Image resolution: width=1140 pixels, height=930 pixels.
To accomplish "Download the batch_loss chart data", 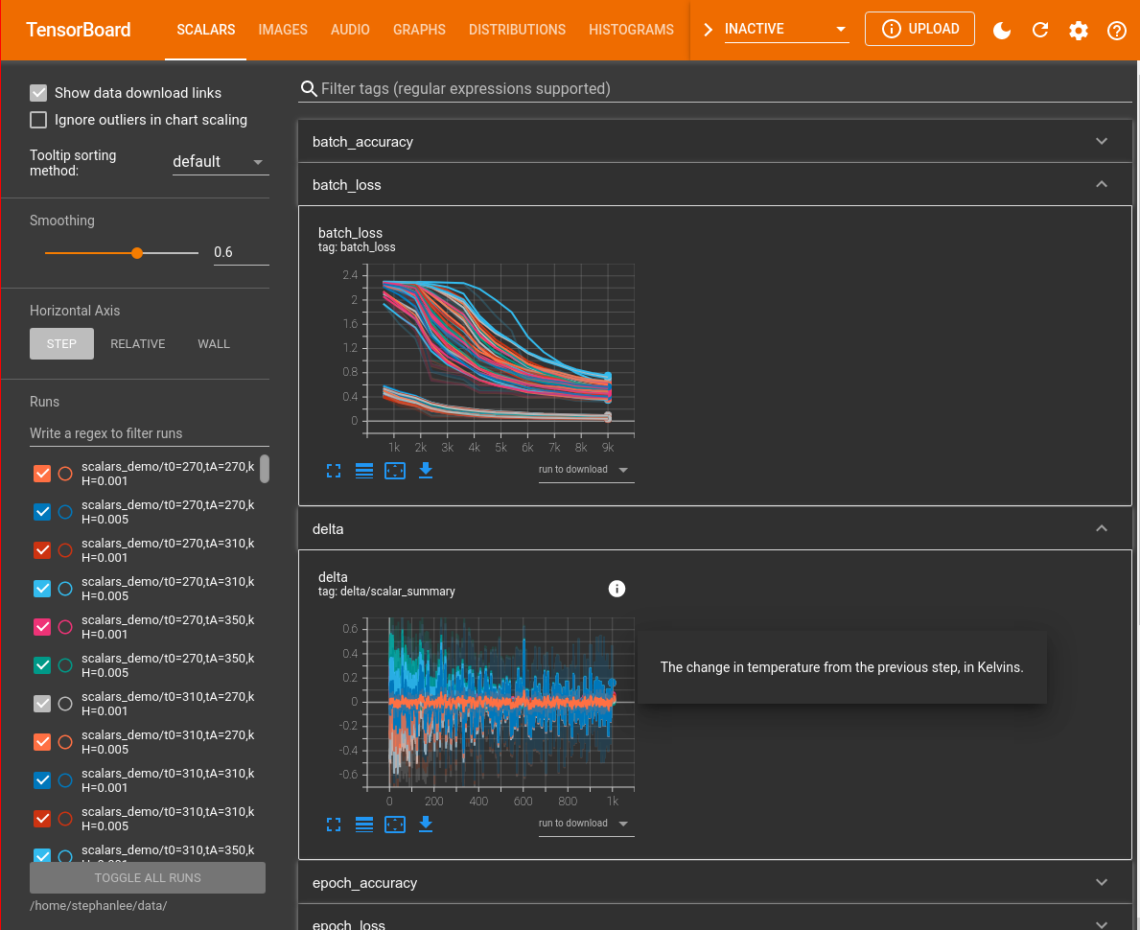I will [425, 471].
